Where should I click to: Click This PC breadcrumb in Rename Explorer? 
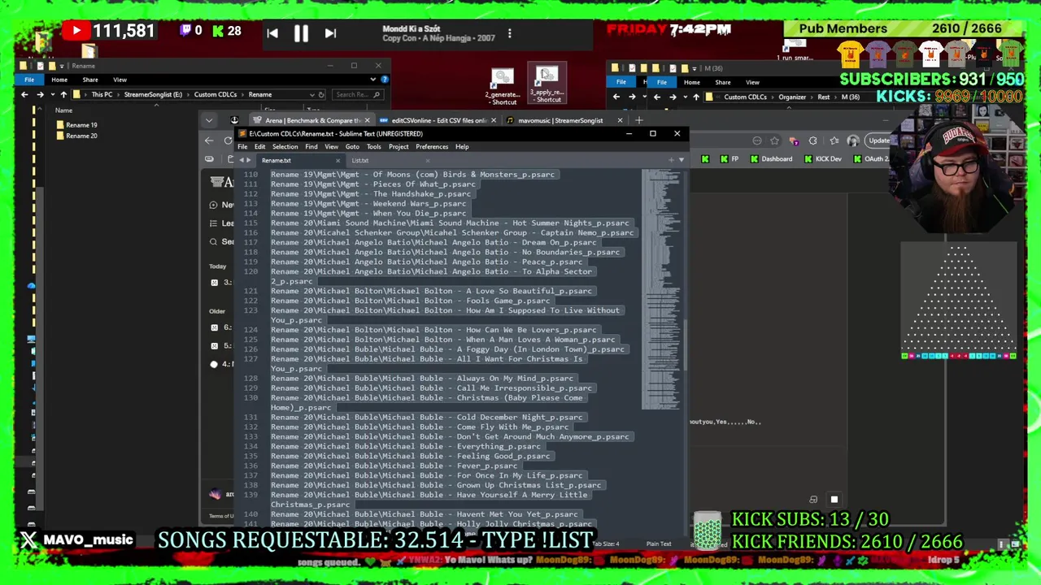coord(102,94)
